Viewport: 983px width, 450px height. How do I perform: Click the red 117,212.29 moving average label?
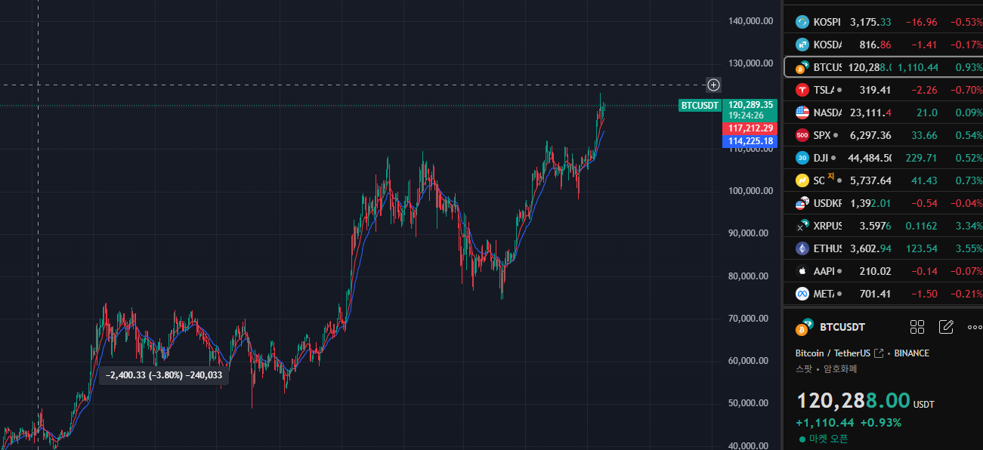coord(750,128)
